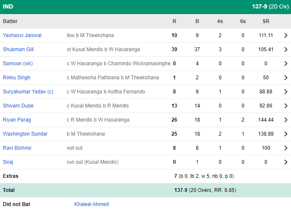The image size is (291, 209).
Task: Click the arrow on Rinku Singh's row
Action: coord(286,78)
